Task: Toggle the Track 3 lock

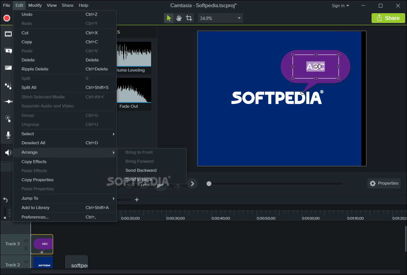Action: click(x=26, y=248)
